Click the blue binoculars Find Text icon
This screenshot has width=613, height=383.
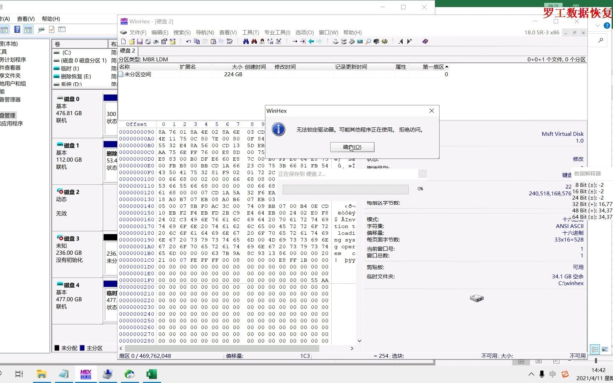coord(246,41)
